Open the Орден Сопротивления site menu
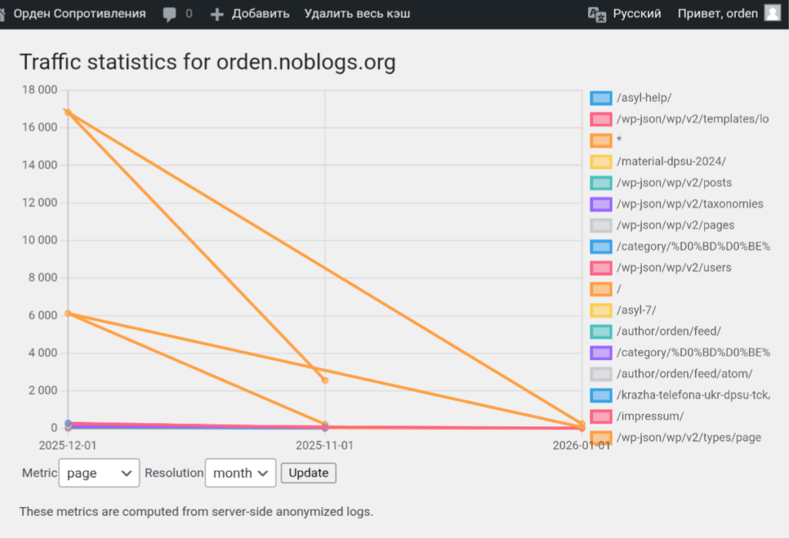 (79, 14)
